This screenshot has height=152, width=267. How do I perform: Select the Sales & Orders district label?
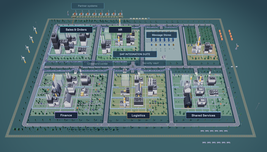point(76,30)
